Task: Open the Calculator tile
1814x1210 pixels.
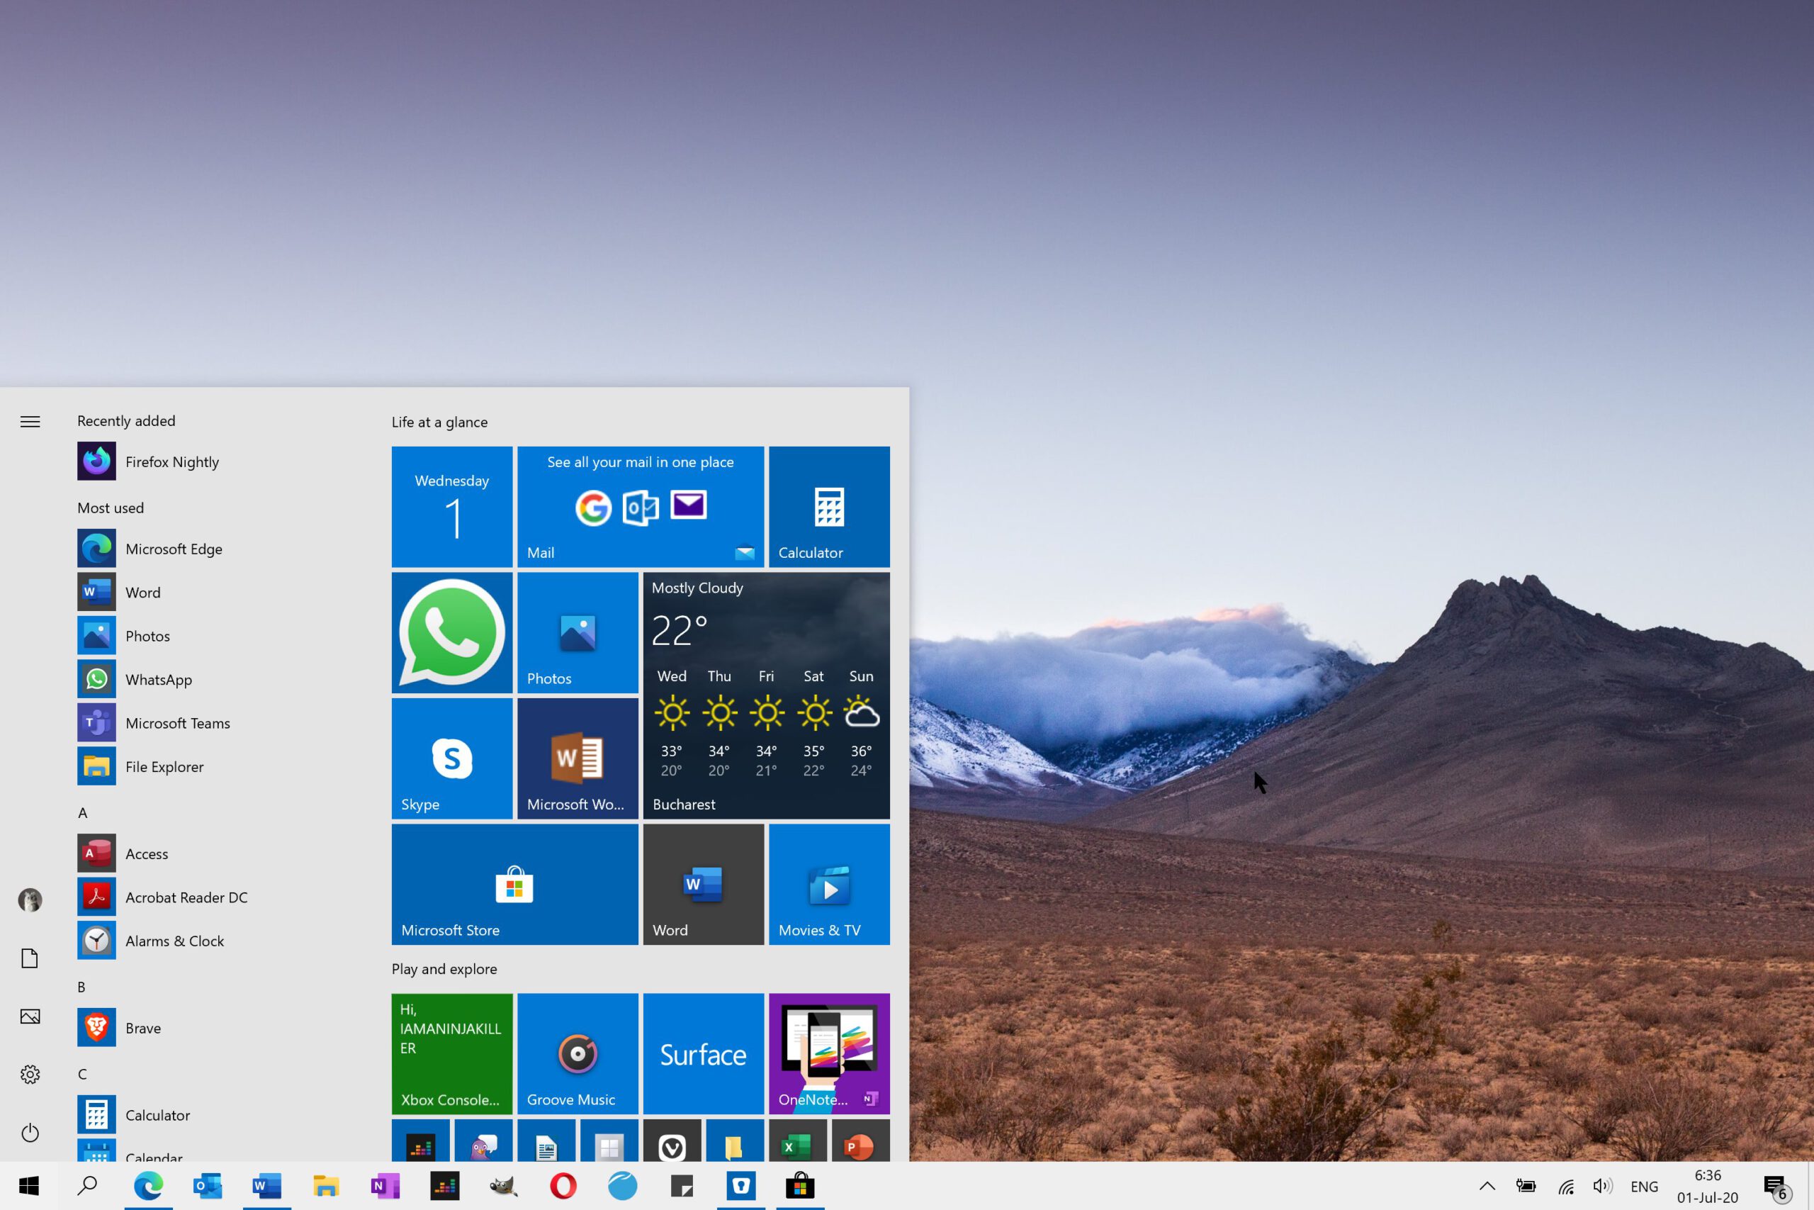Action: (x=829, y=507)
